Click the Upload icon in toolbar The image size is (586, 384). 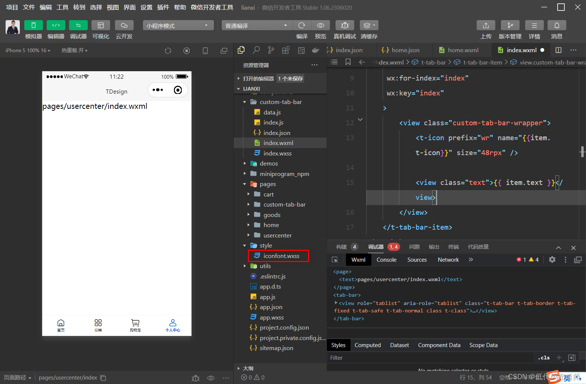486,25
